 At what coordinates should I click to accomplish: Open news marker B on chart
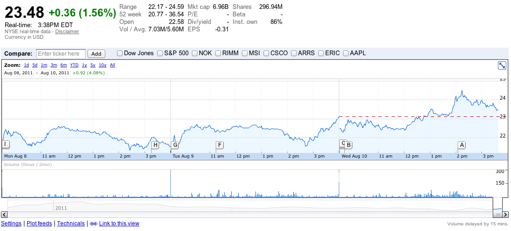pyautogui.click(x=349, y=145)
